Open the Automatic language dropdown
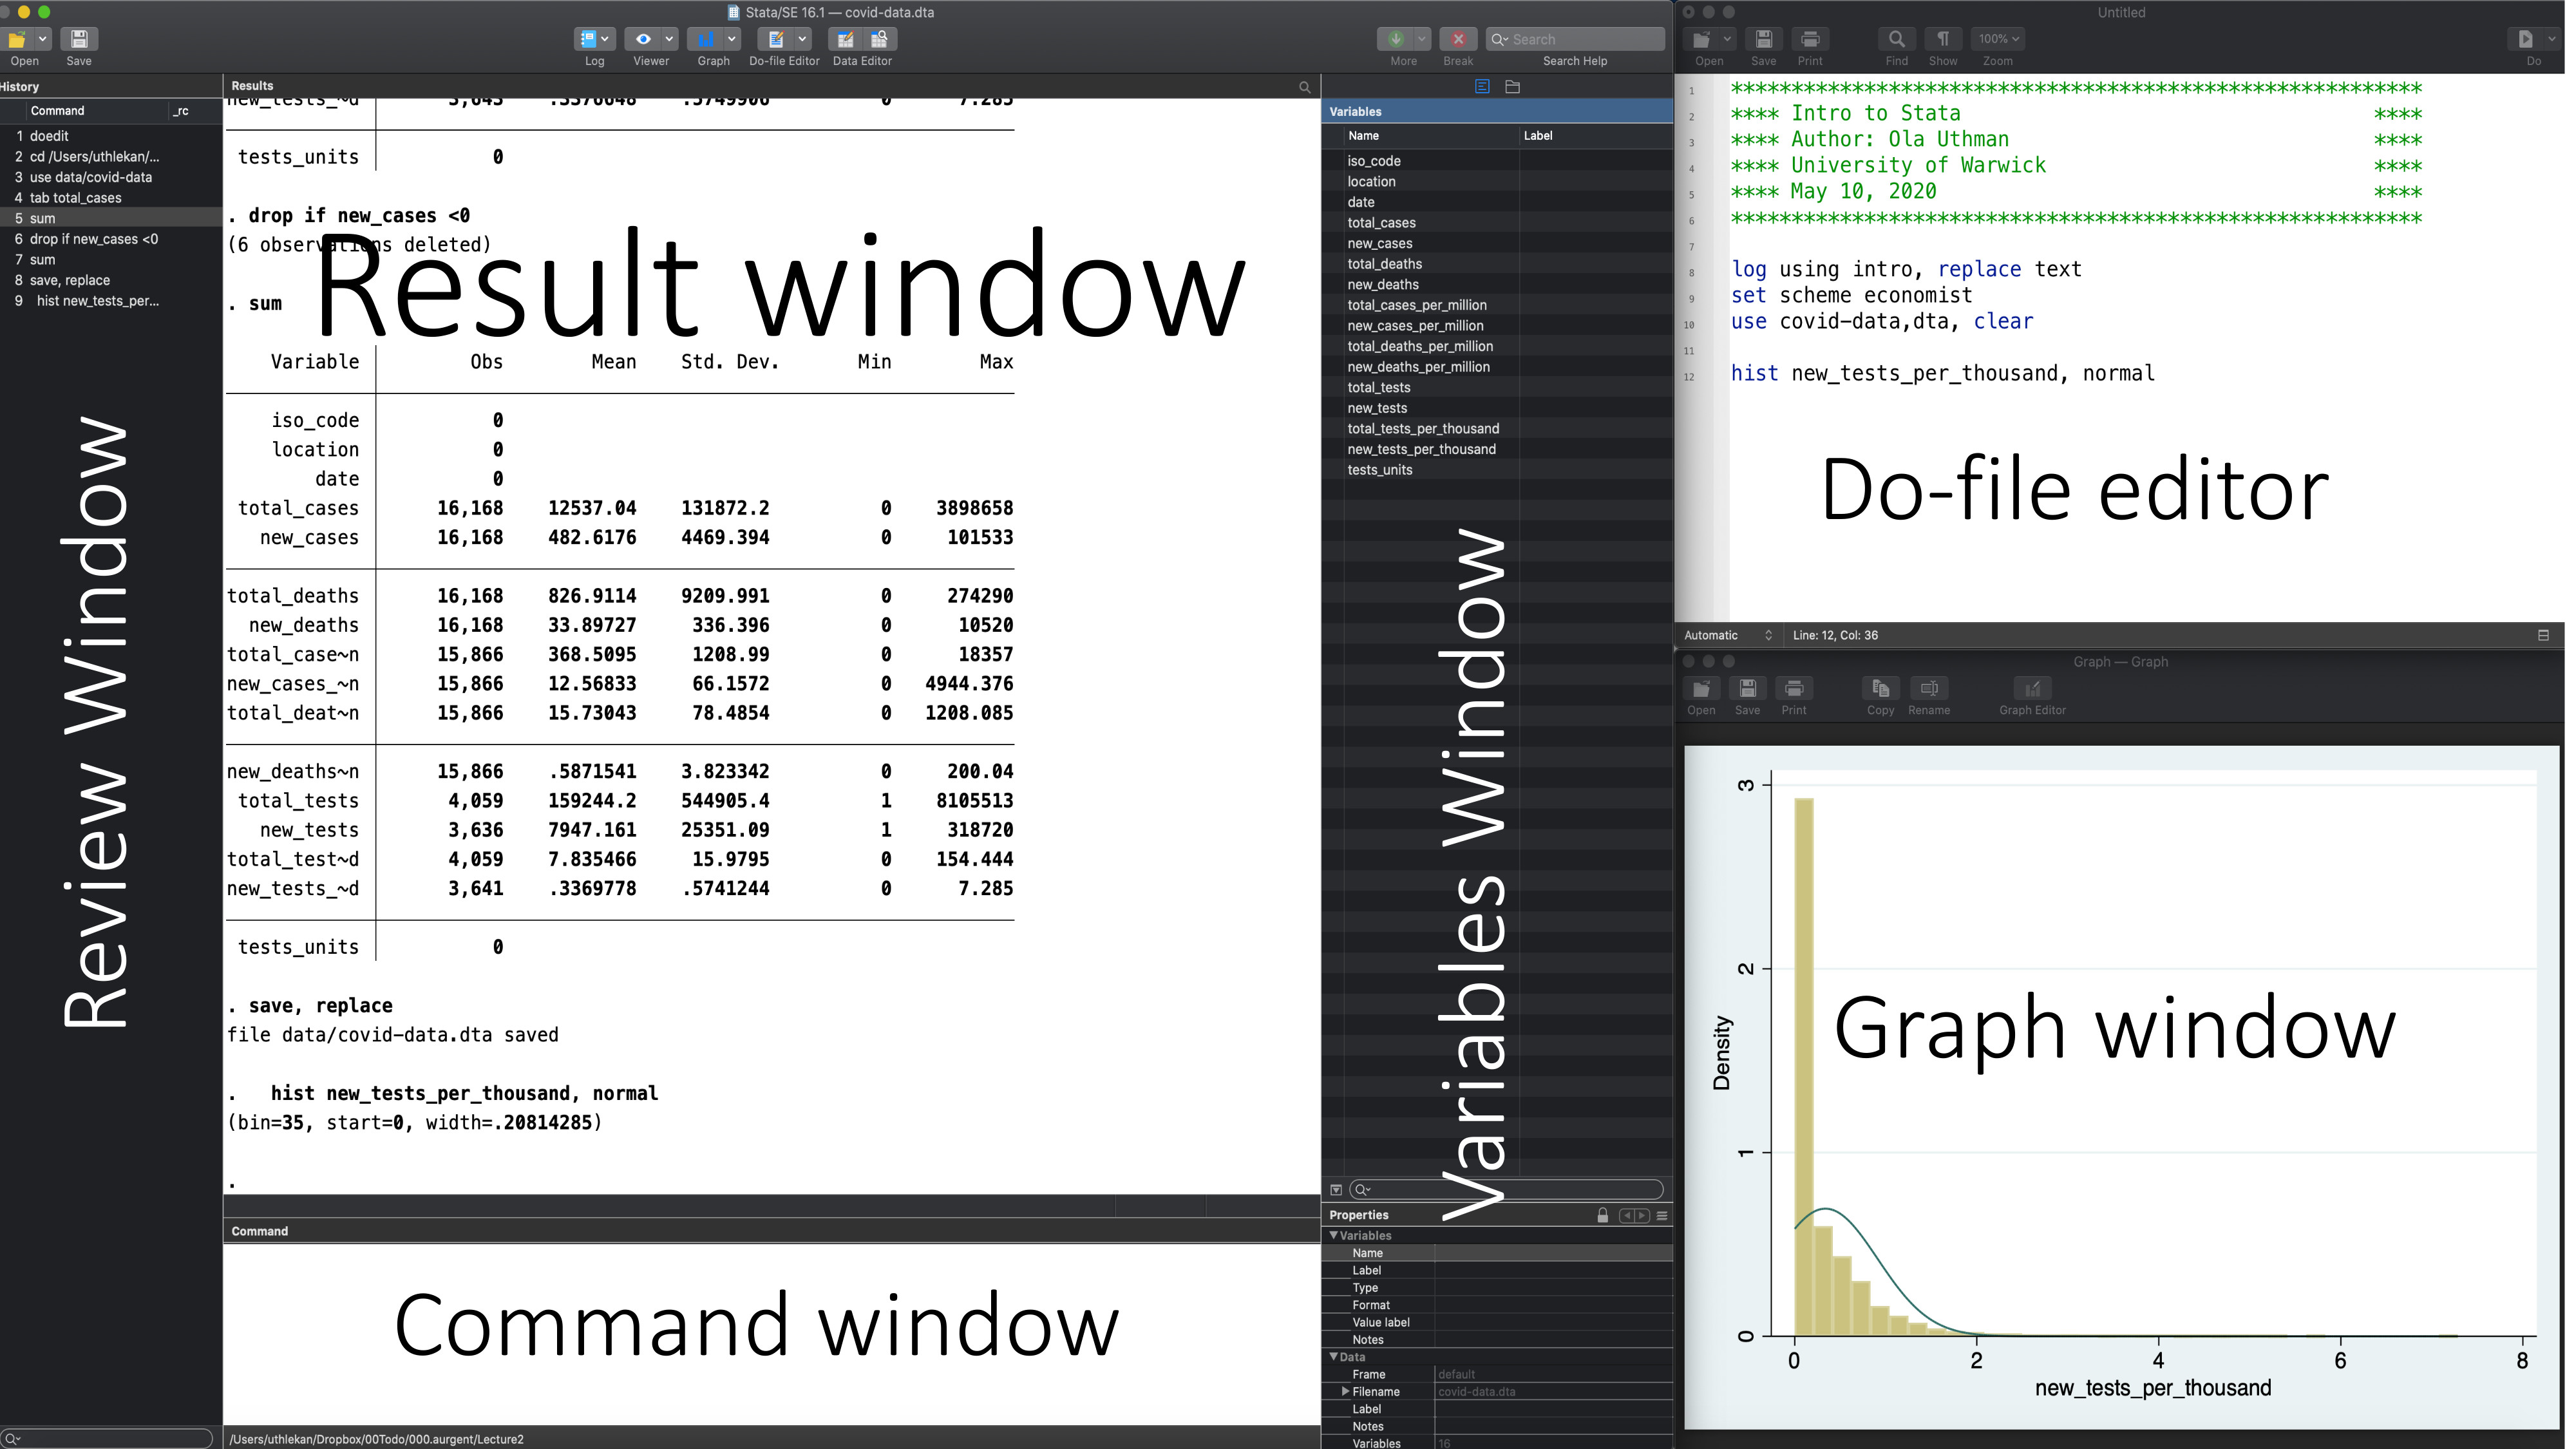This screenshot has width=2576, height=1449. 1727,635
